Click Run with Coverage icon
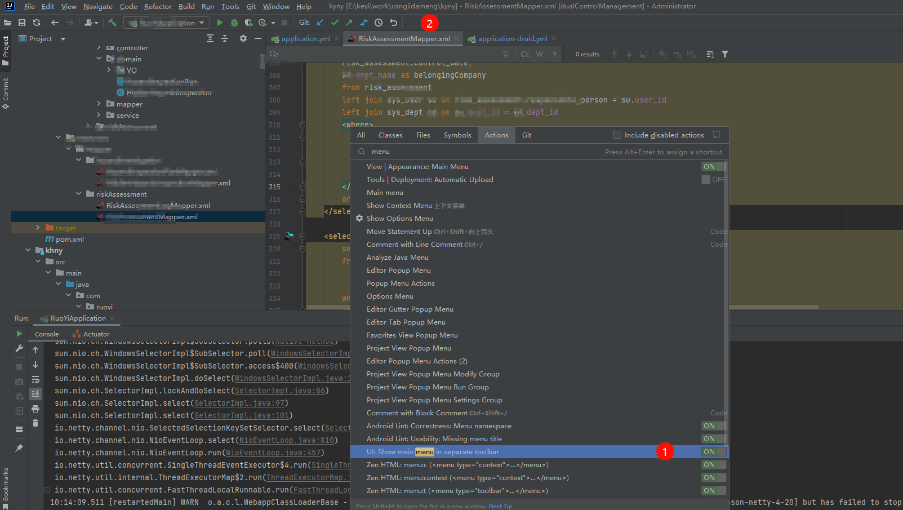Viewport: 903px width, 510px height. tap(248, 23)
